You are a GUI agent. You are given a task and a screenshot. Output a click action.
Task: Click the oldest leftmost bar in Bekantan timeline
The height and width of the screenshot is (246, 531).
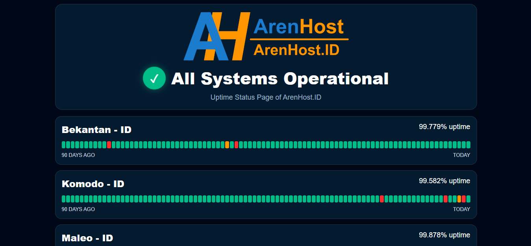tap(64, 145)
